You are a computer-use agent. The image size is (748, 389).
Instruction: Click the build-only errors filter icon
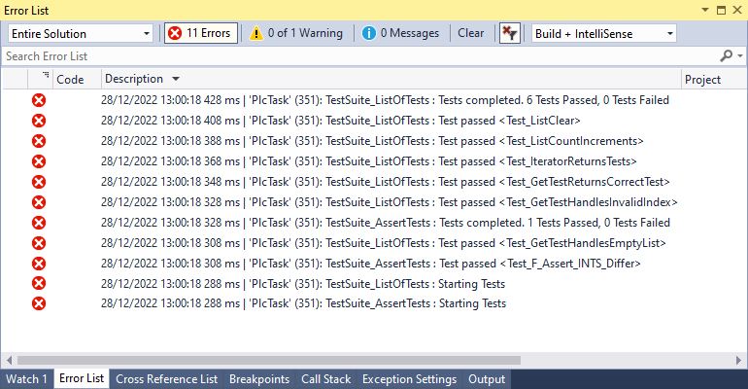click(509, 33)
